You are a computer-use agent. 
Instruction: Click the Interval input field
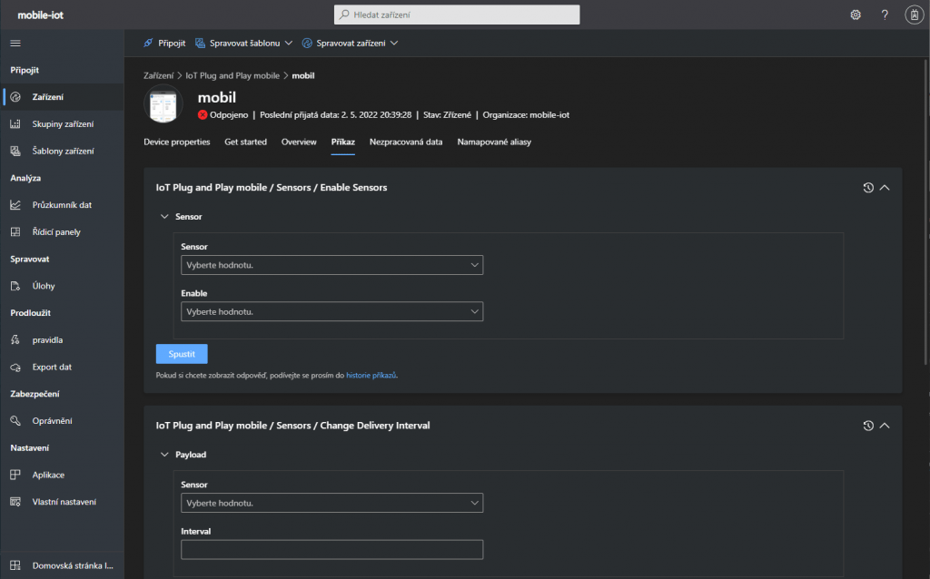tap(331, 550)
